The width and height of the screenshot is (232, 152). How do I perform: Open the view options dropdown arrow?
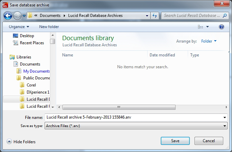(x=207, y=27)
